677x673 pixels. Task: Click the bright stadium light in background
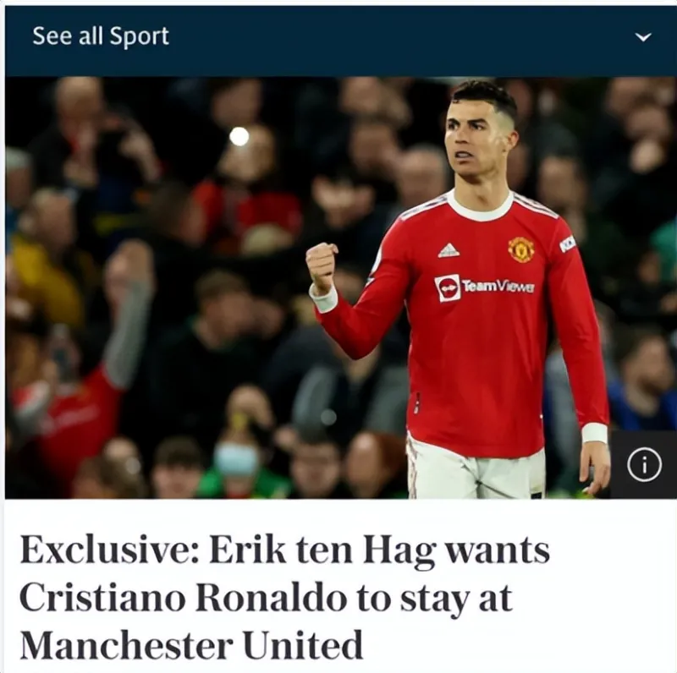pyautogui.click(x=239, y=137)
